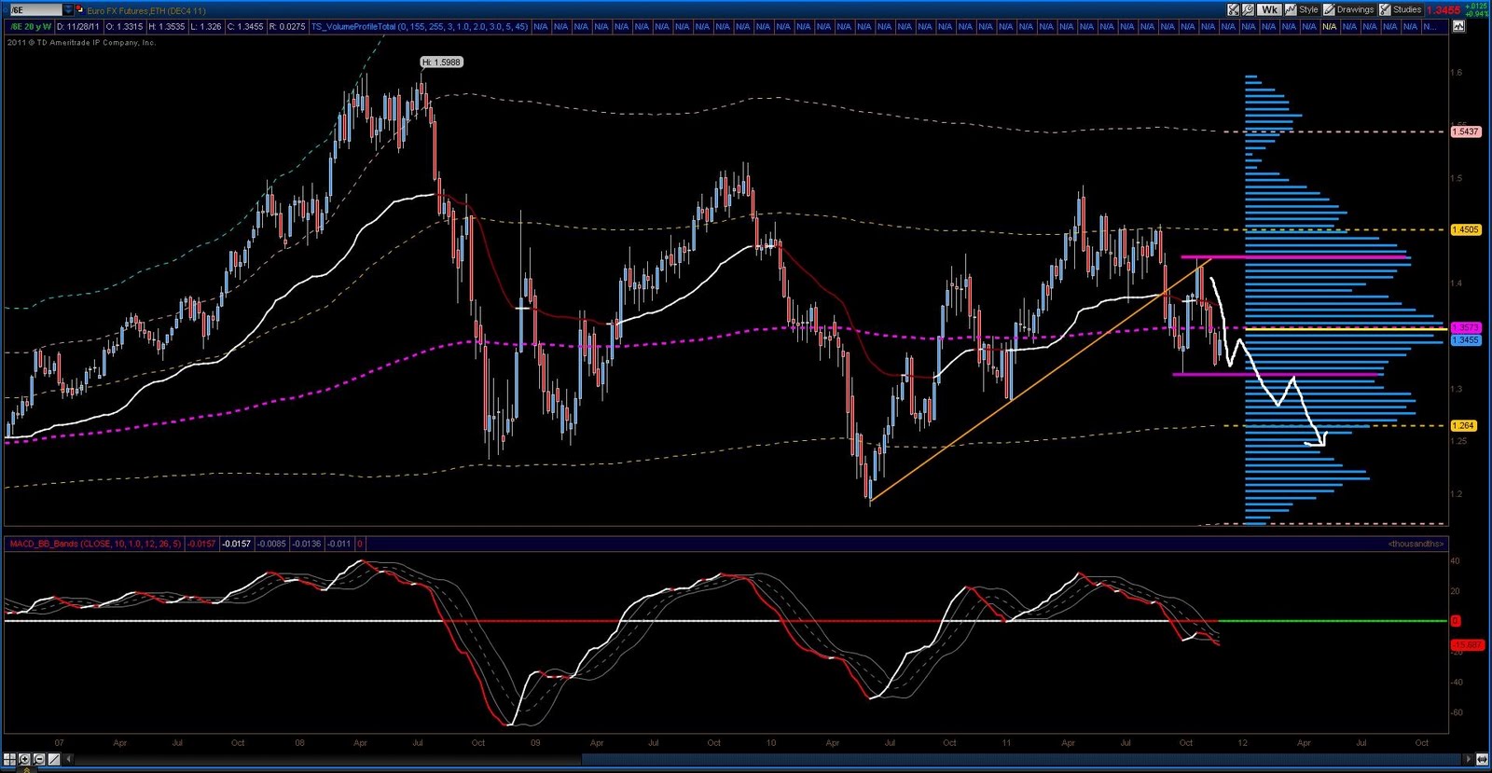This screenshot has height=773, width=1492.
Task: Click the MACD_BB_Bands study label
Action: [x=95, y=544]
